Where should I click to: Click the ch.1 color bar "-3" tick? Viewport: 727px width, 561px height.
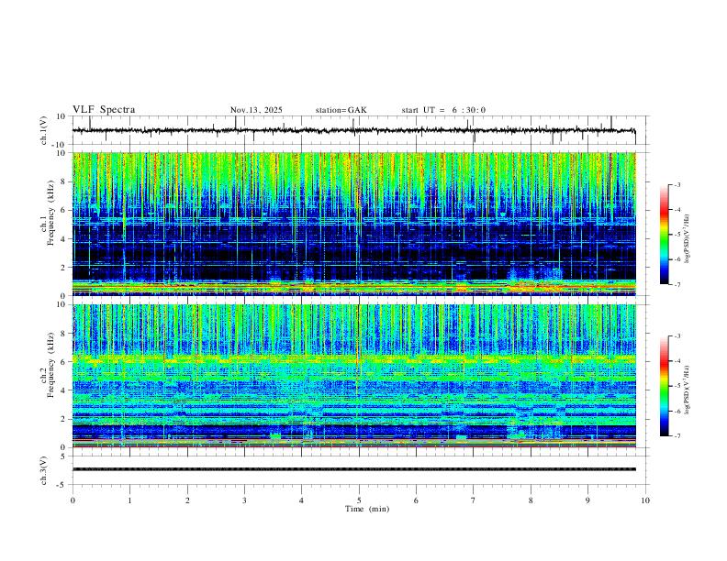pos(677,184)
